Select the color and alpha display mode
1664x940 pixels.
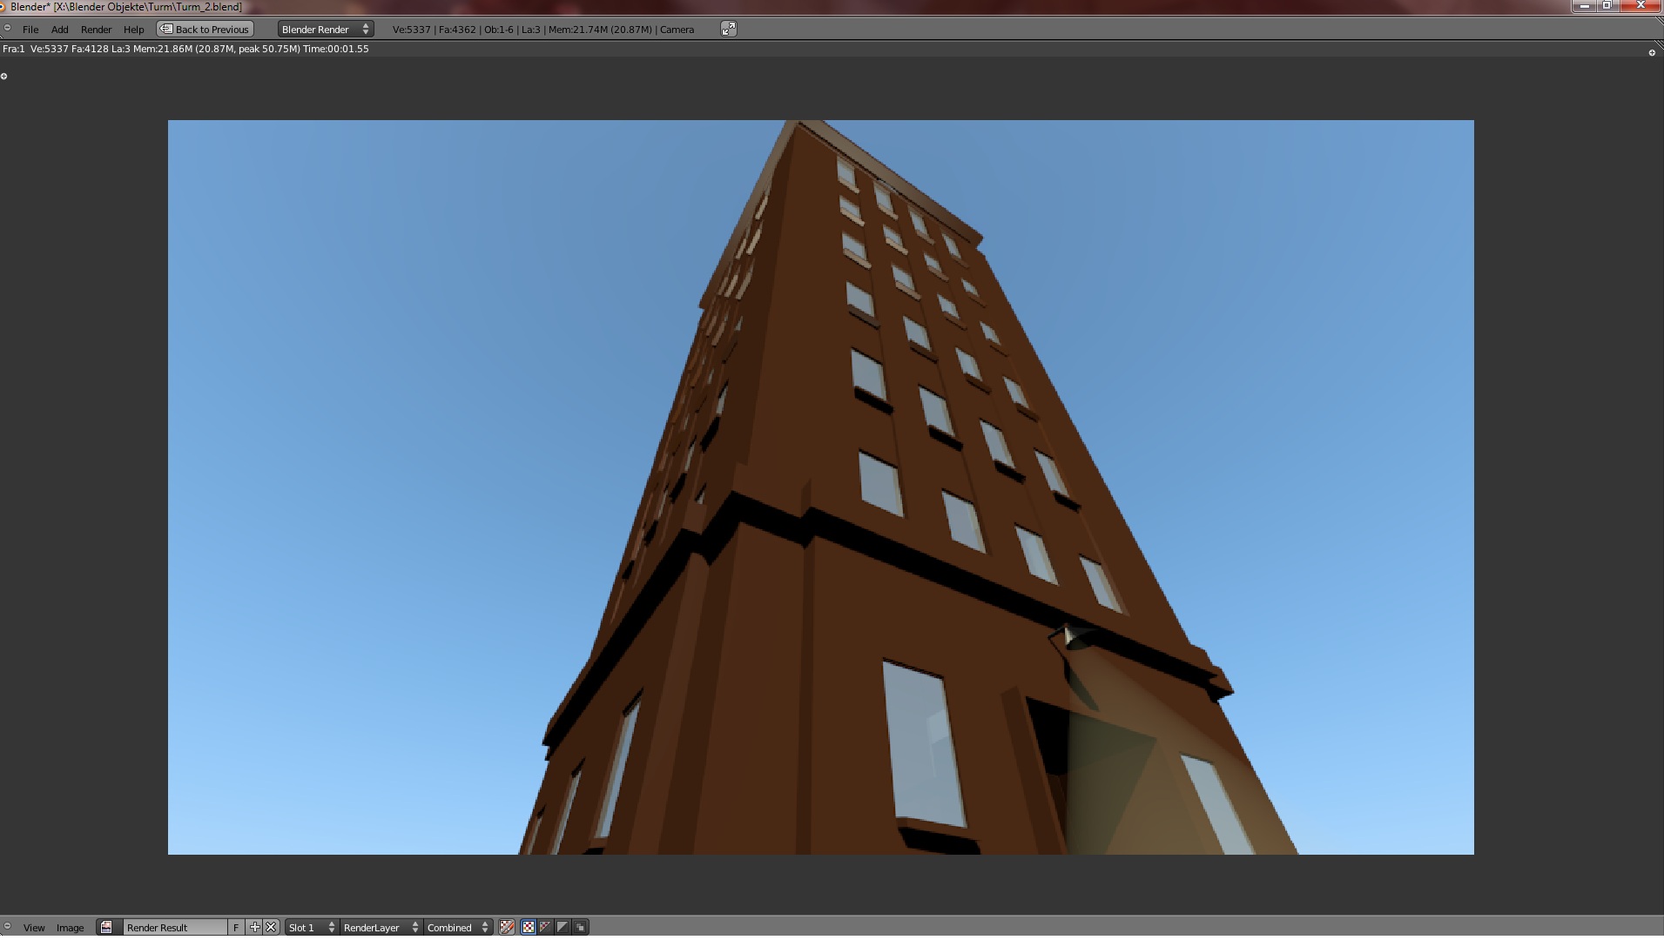click(x=529, y=928)
